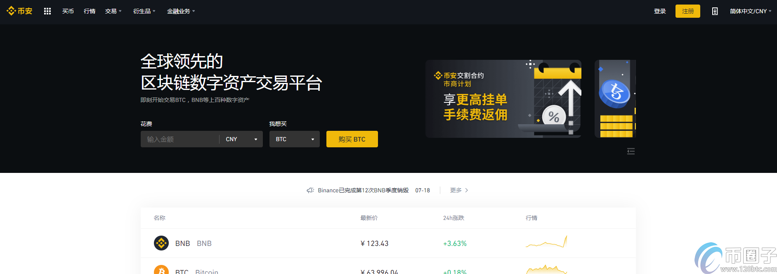Click the announcement megaphone icon
Viewport: 777px width, 274px height.
[x=310, y=190]
